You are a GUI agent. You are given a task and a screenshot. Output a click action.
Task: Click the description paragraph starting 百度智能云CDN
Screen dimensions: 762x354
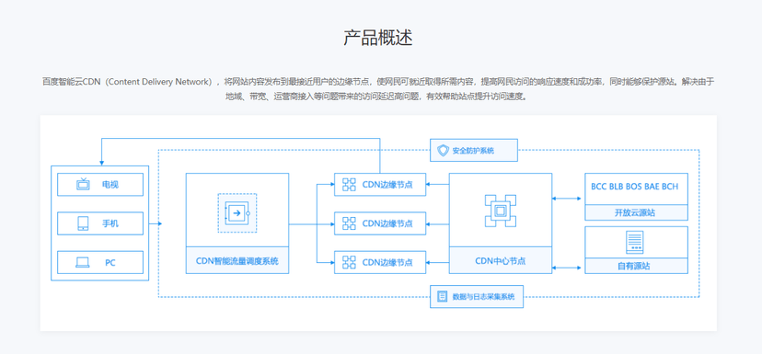tap(378, 89)
